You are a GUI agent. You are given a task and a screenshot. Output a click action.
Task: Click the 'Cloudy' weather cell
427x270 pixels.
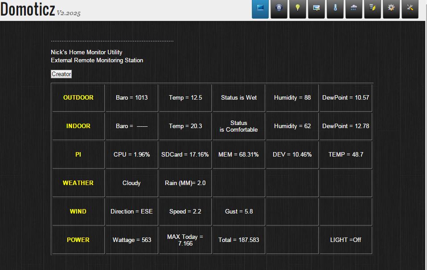click(x=132, y=183)
